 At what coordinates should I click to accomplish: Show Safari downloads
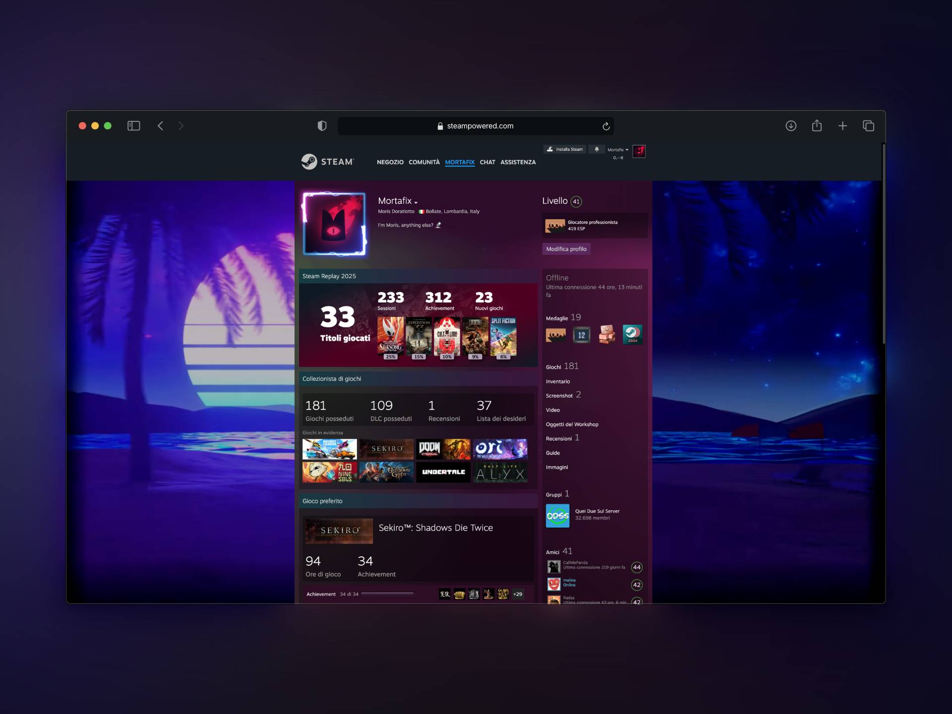click(791, 126)
